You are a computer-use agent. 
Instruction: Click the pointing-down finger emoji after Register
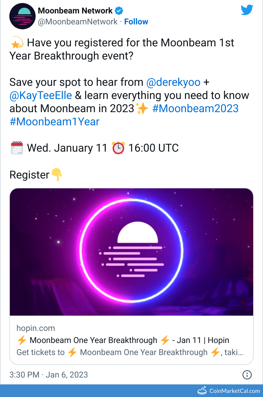(56, 175)
